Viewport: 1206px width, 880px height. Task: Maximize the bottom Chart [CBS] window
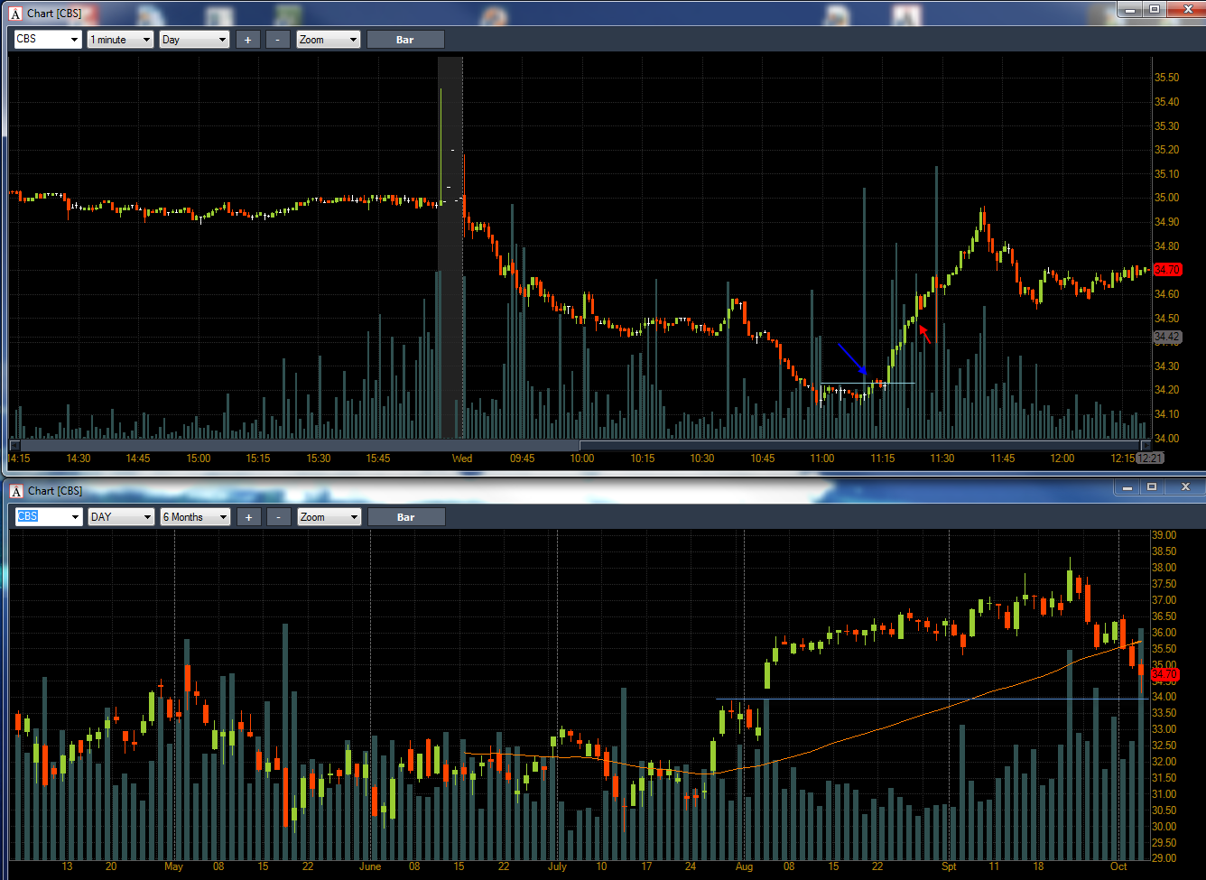1152,487
